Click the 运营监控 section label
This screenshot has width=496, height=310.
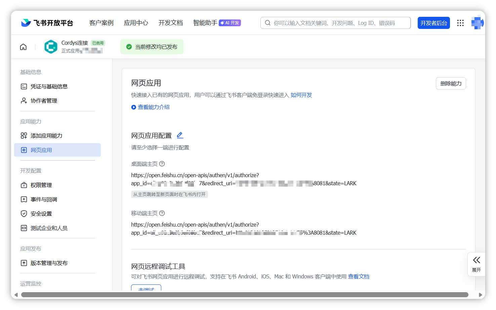tap(31, 284)
